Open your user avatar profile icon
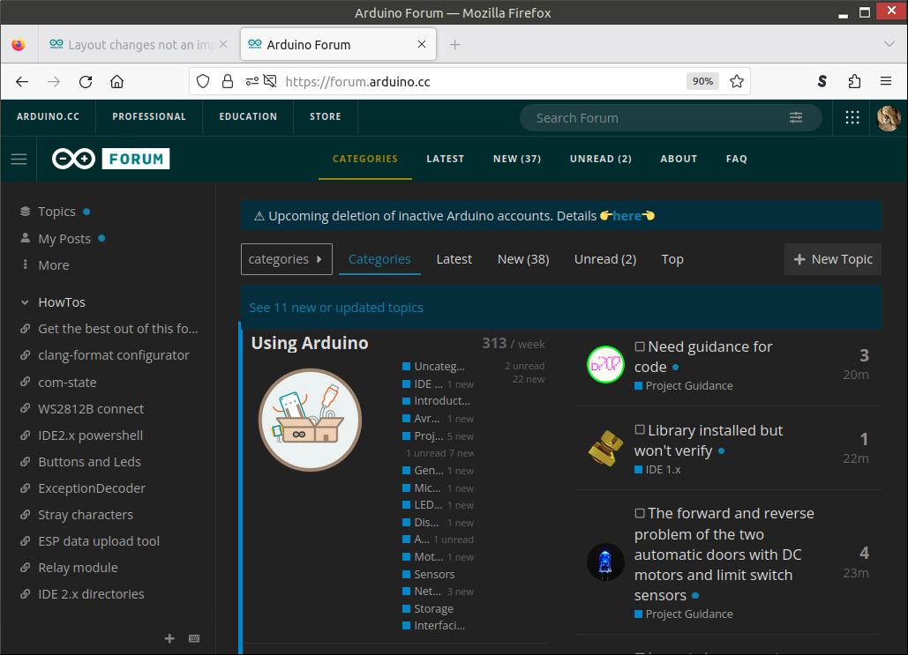Image resolution: width=908 pixels, height=655 pixels. pyautogui.click(x=889, y=116)
